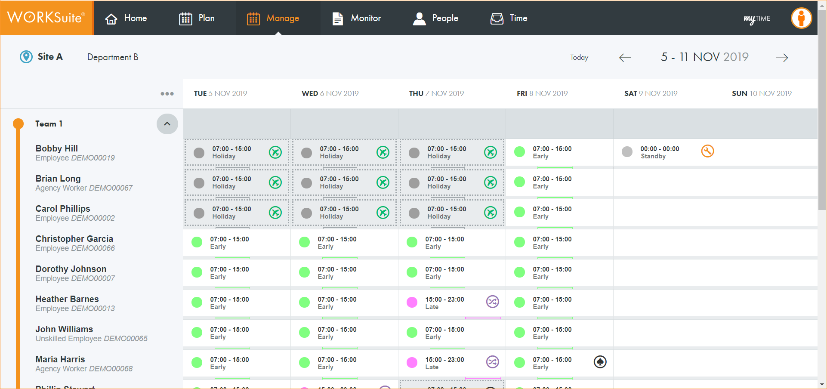This screenshot has height=389, width=827.
Task: Open the Department B selector
Action: (x=113, y=57)
